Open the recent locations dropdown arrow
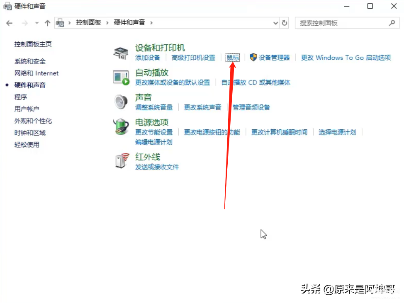The image size is (404, 303). 37,23
